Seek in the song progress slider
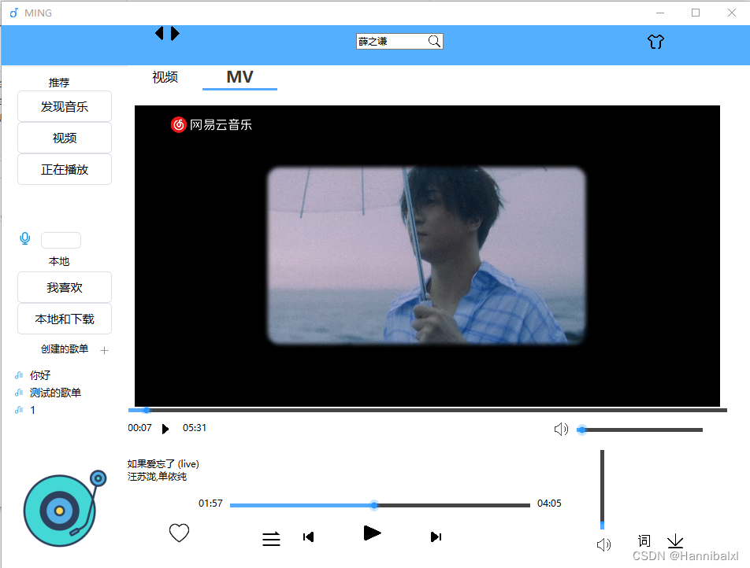 point(381,505)
